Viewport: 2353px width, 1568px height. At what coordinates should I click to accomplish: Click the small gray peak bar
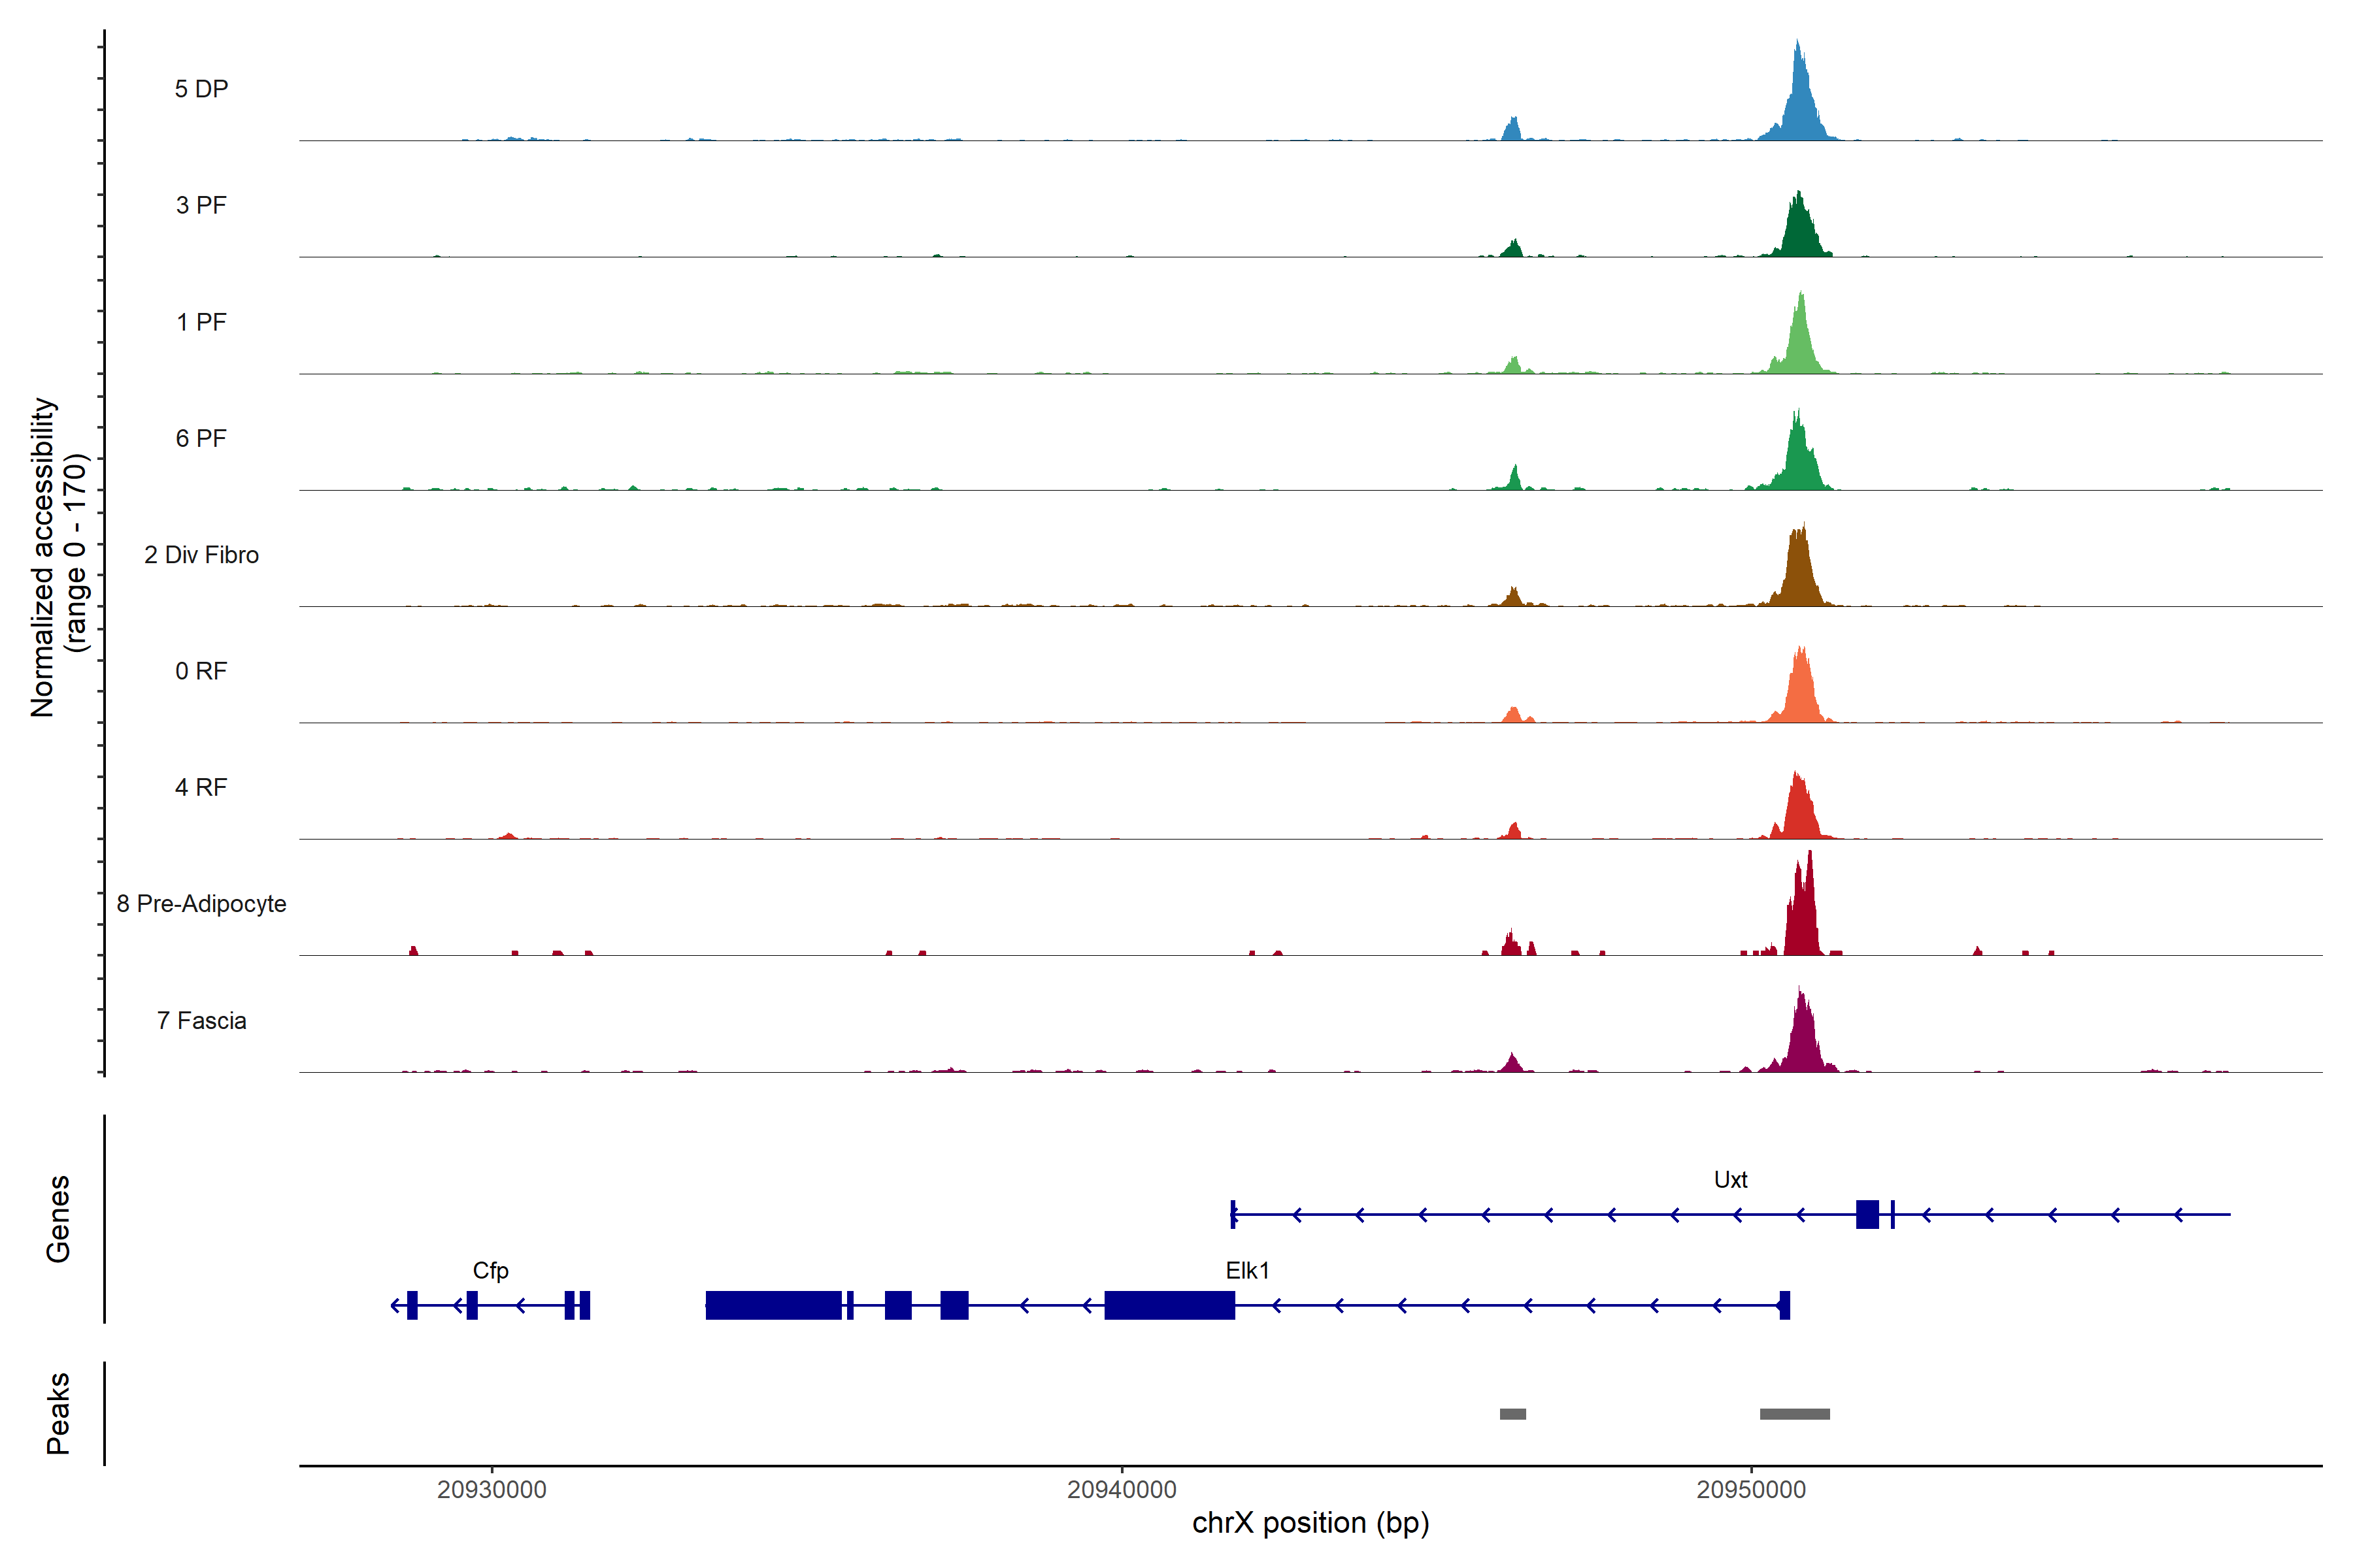click(x=1512, y=1414)
